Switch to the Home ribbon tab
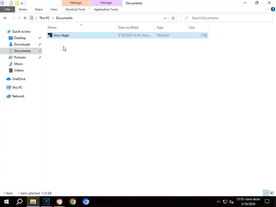The image size is (276, 207). tap(23, 9)
